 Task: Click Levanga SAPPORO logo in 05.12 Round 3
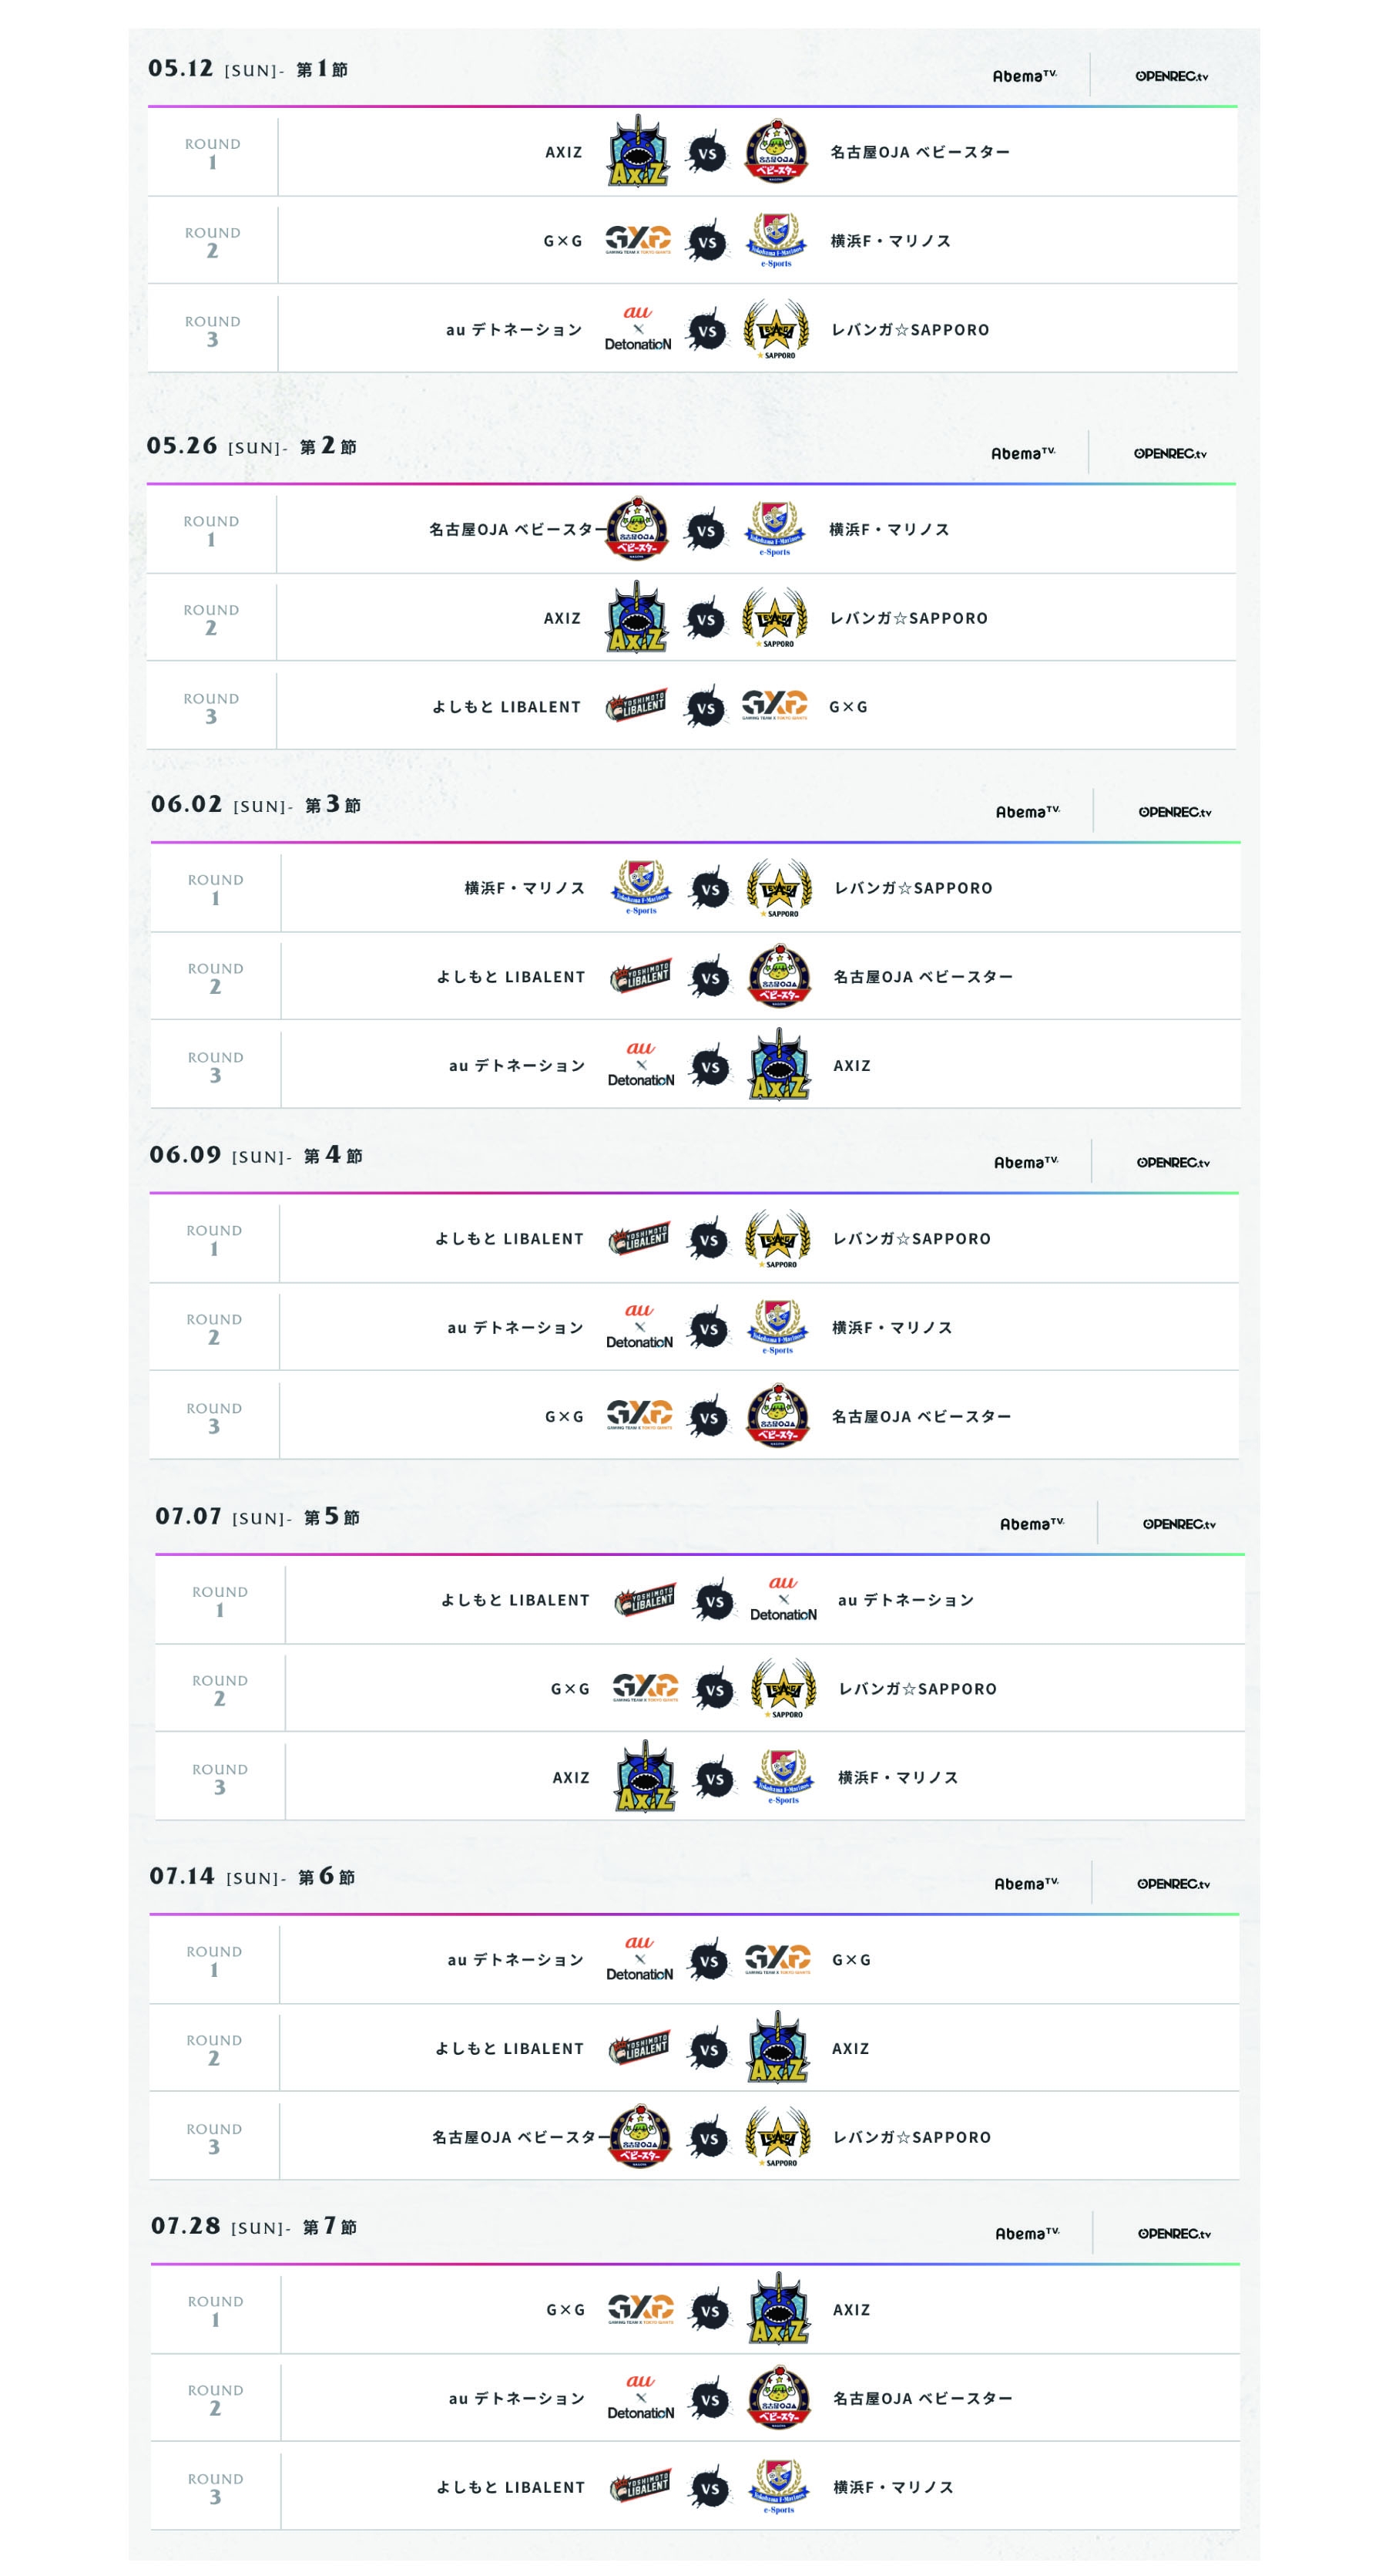click(777, 329)
